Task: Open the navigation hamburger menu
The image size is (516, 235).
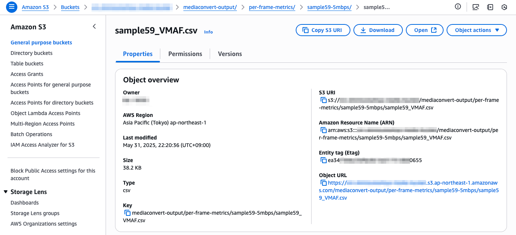Action: pyautogui.click(x=12, y=7)
